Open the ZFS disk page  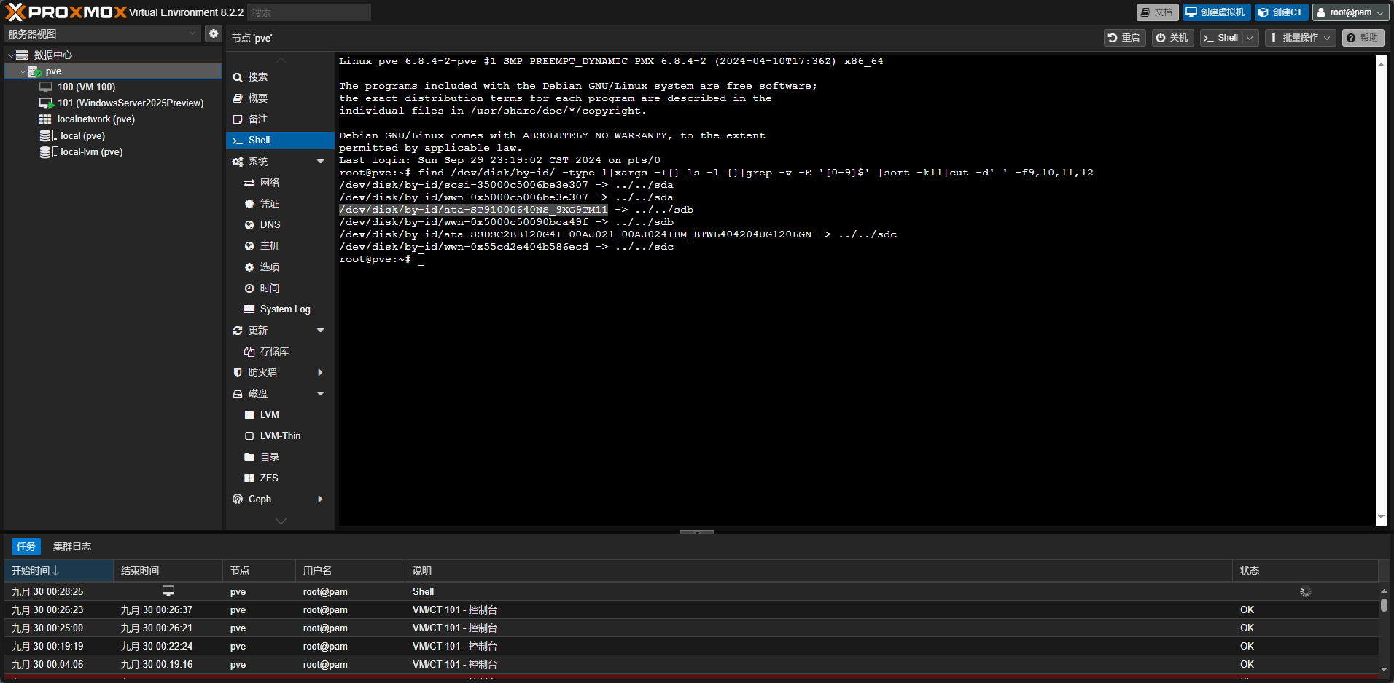coord(268,478)
